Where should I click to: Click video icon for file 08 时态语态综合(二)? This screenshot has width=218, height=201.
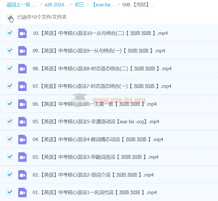22,69
